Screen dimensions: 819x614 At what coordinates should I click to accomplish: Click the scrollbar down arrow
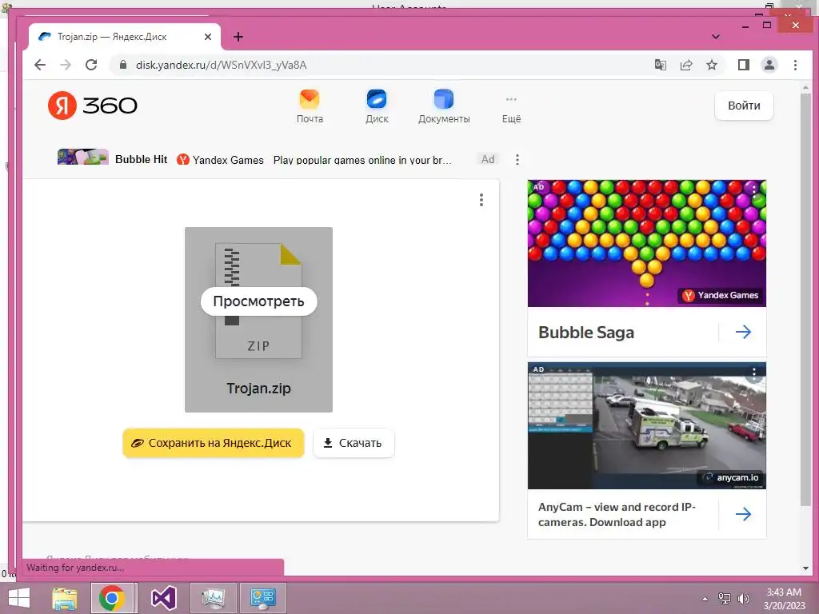click(805, 568)
